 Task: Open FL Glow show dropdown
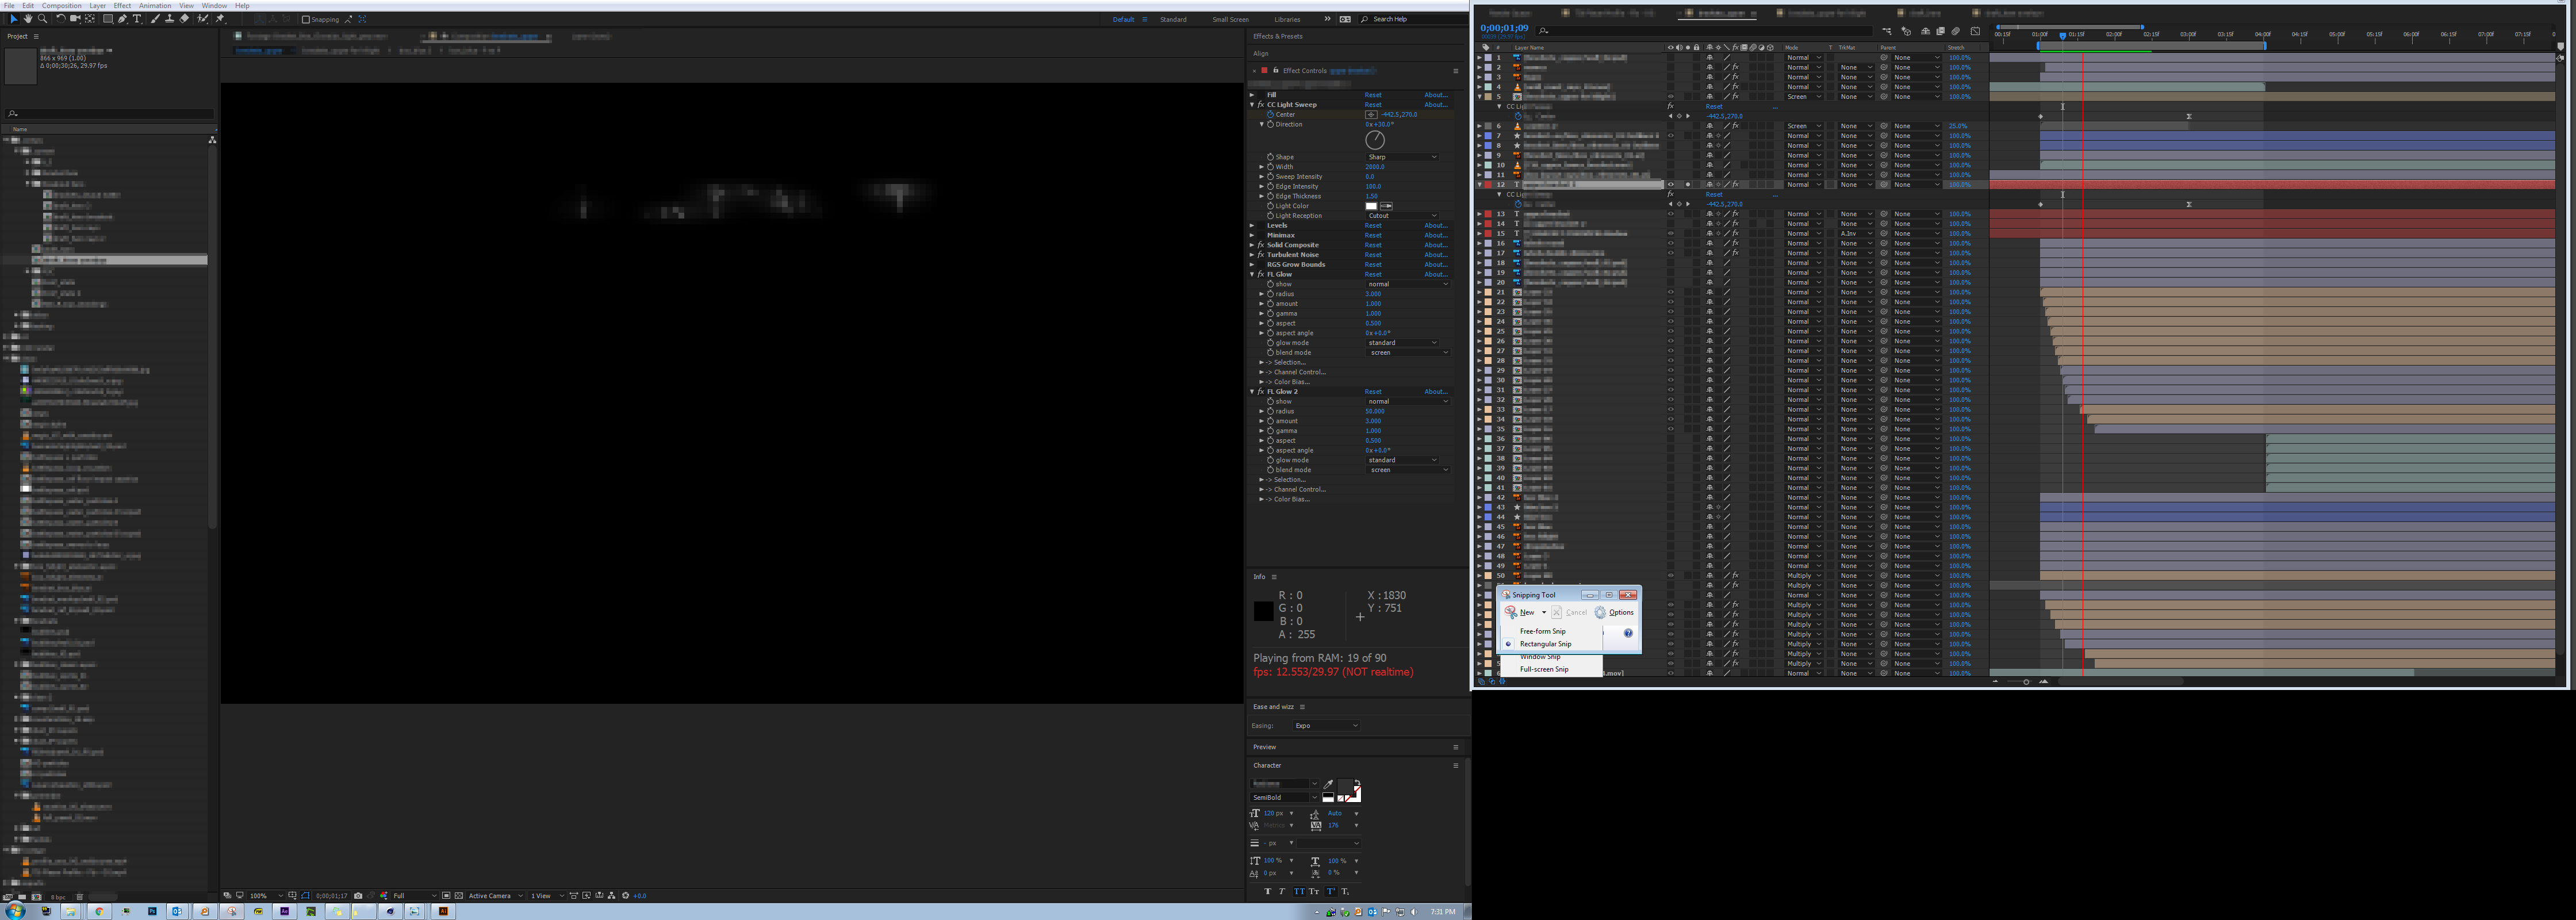click(x=1407, y=284)
